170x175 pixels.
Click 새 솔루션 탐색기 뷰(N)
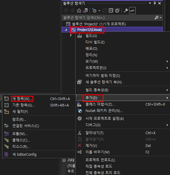coord(123,82)
